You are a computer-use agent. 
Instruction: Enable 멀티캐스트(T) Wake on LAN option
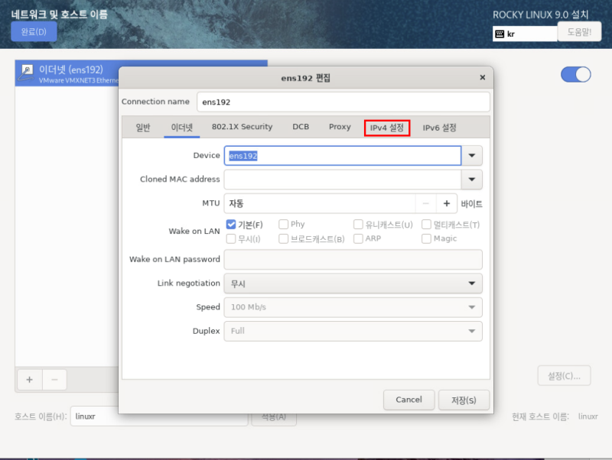click(x=426, y=224)
